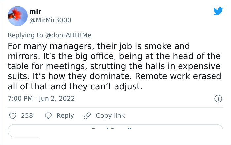Click the "Replying to" label text

[x=26, y=35]
